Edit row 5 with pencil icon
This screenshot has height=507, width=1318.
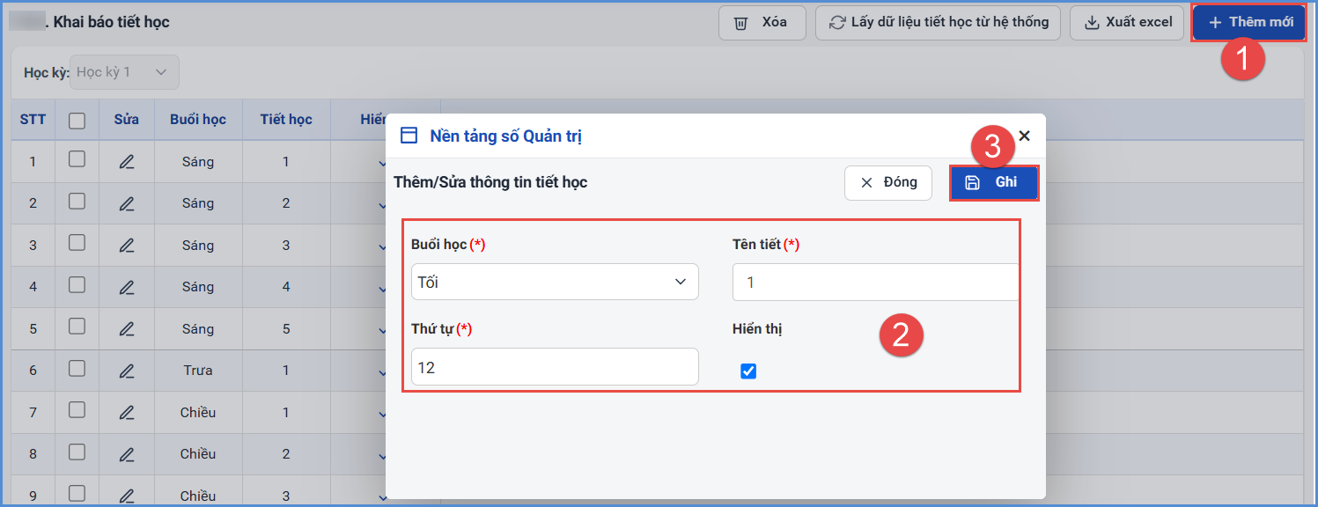[127, 329]
